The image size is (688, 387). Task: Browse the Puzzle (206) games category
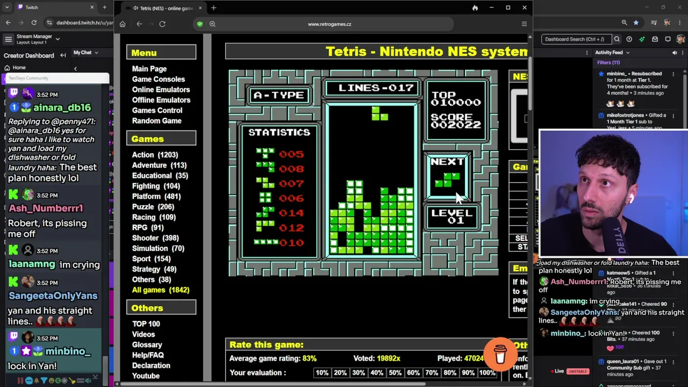(x=153, y=207)
